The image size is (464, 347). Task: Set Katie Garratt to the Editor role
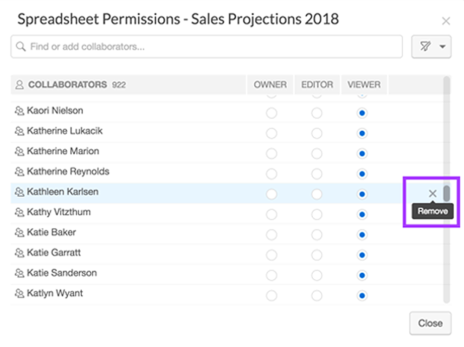click(316, 255)
